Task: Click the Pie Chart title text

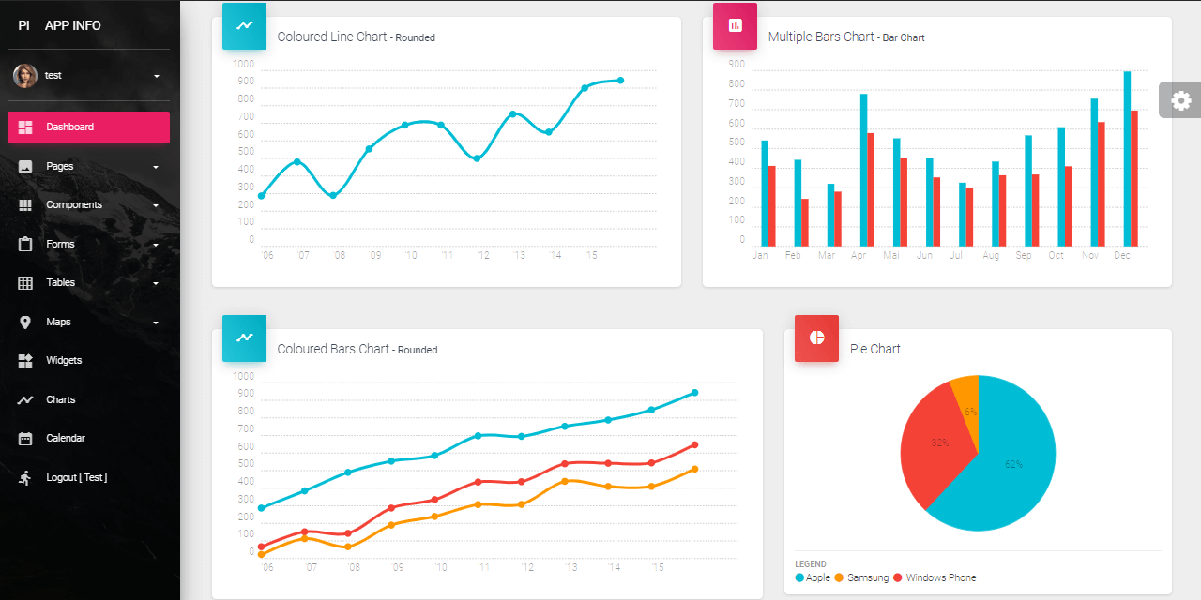Action: click(875, 349)
